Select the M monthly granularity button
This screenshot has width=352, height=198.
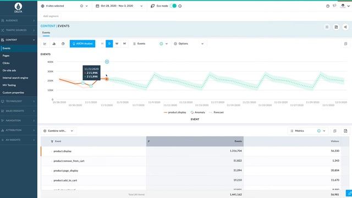[x=124, y=44]
